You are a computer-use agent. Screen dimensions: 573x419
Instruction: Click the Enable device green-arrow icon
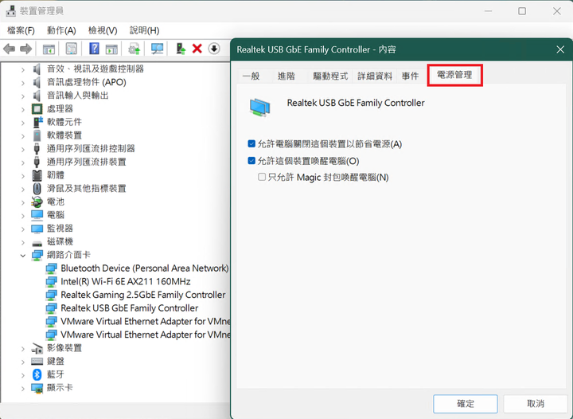coord(181,49)
